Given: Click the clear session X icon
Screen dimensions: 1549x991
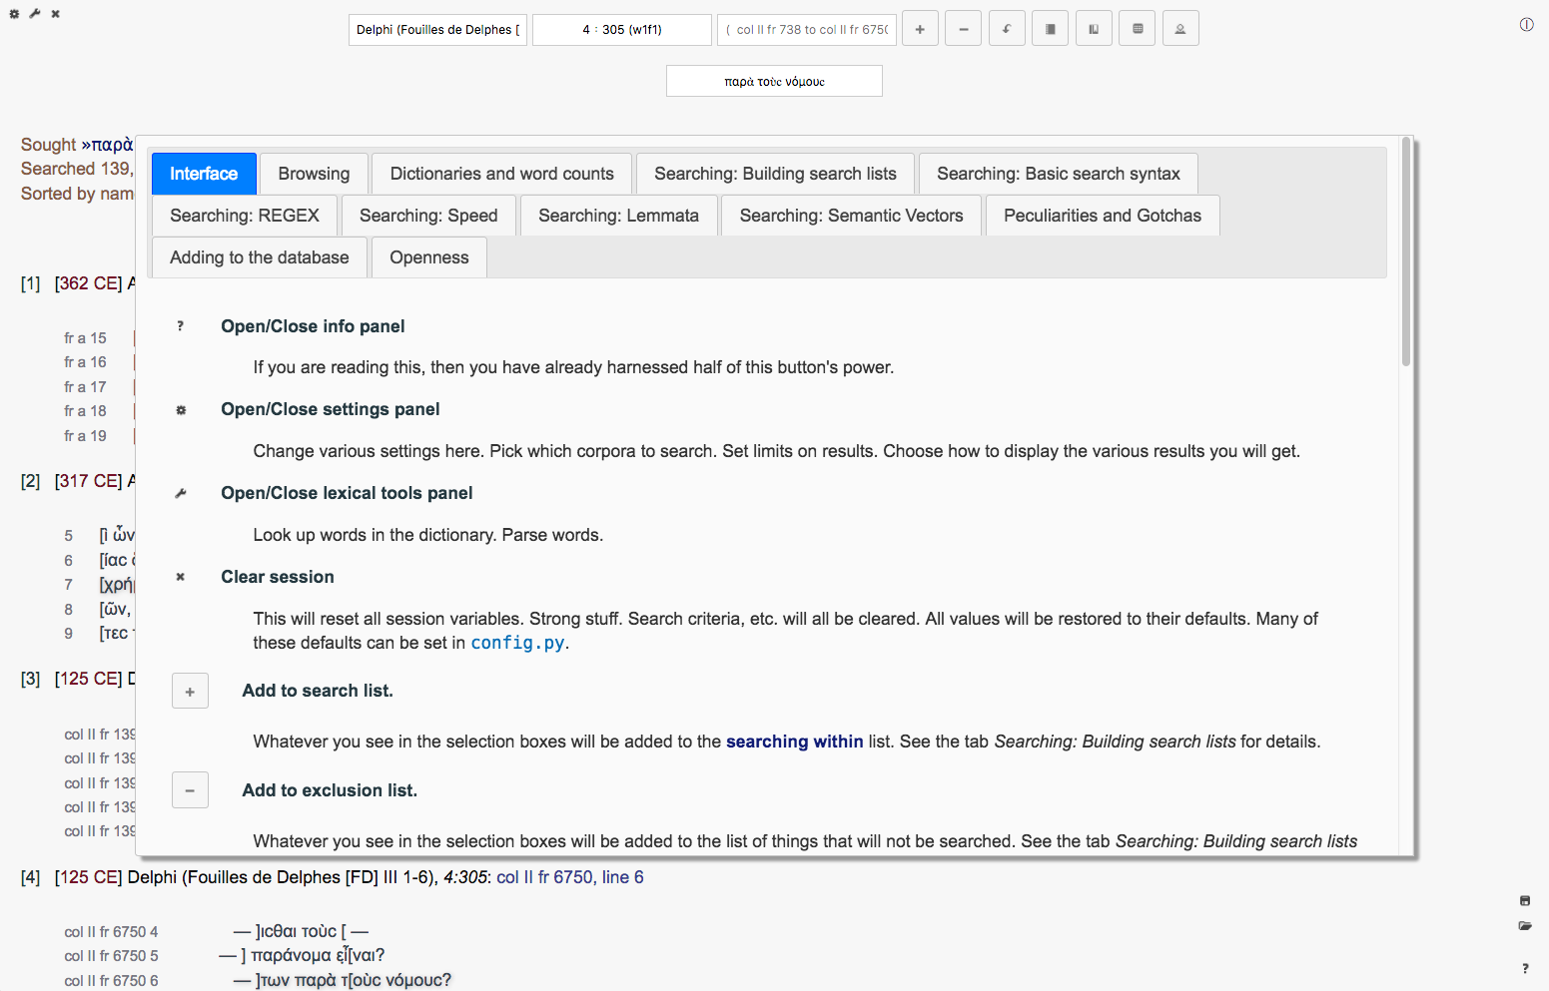Looking at the screenshot, I should pos(56,14).
